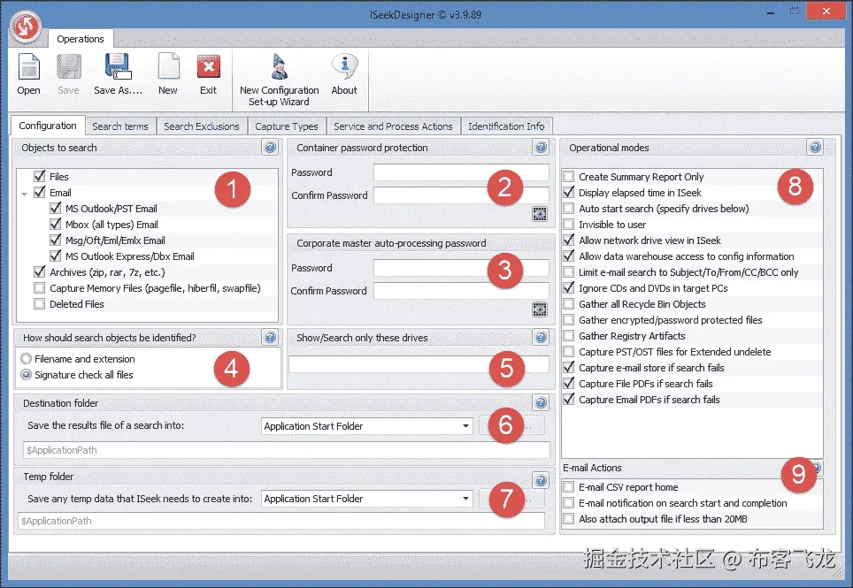Switch to the Search Exclusions tab
Viewport: 853px width, 588px height.
201,126
